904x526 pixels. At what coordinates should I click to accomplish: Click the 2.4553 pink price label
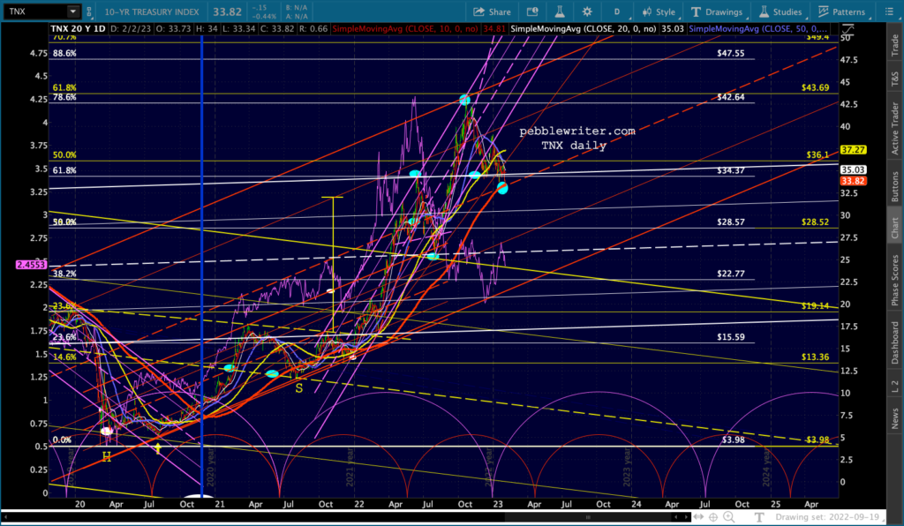coord(31,265)
